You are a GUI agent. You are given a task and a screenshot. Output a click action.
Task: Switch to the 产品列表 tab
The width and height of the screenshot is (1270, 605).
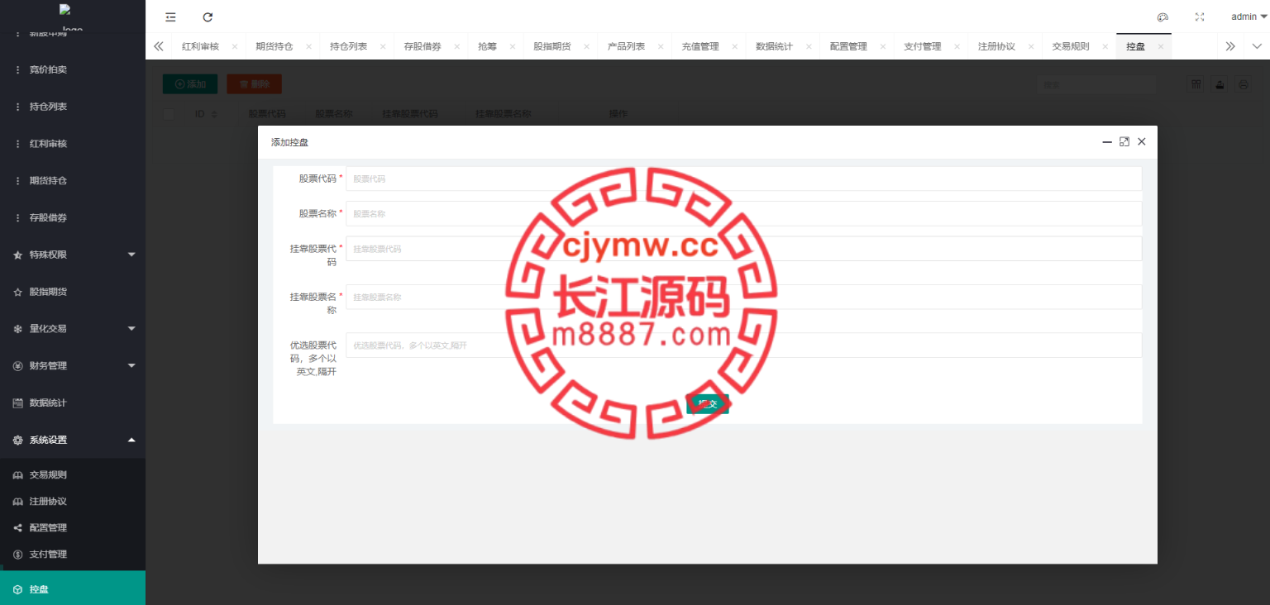click(626, 46)
